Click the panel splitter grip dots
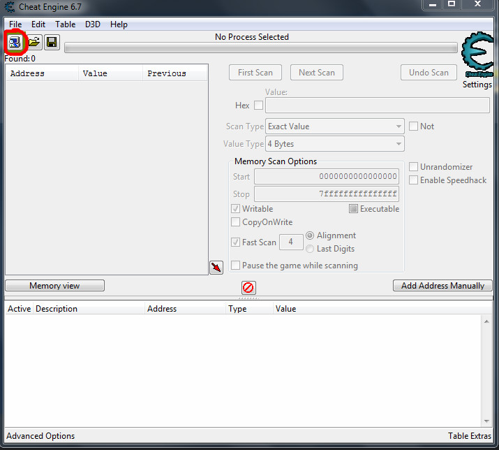 click(x=248, y=298)
